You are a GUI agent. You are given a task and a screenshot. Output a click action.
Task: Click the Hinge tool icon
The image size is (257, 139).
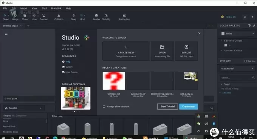click(x=15, y=15)
